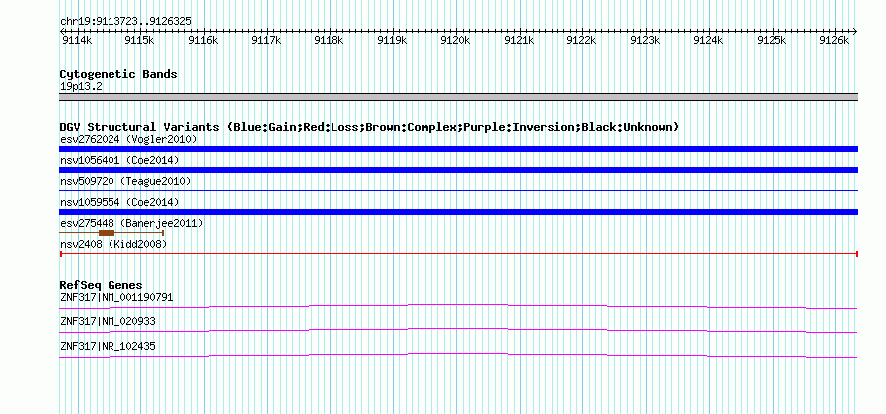
Task: Click the 9118k ruler tick label
Action: (x=329, y=40)
